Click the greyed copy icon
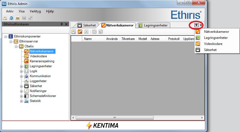Image resolution: width=240 pixels, height=132 pixels. 94,32
